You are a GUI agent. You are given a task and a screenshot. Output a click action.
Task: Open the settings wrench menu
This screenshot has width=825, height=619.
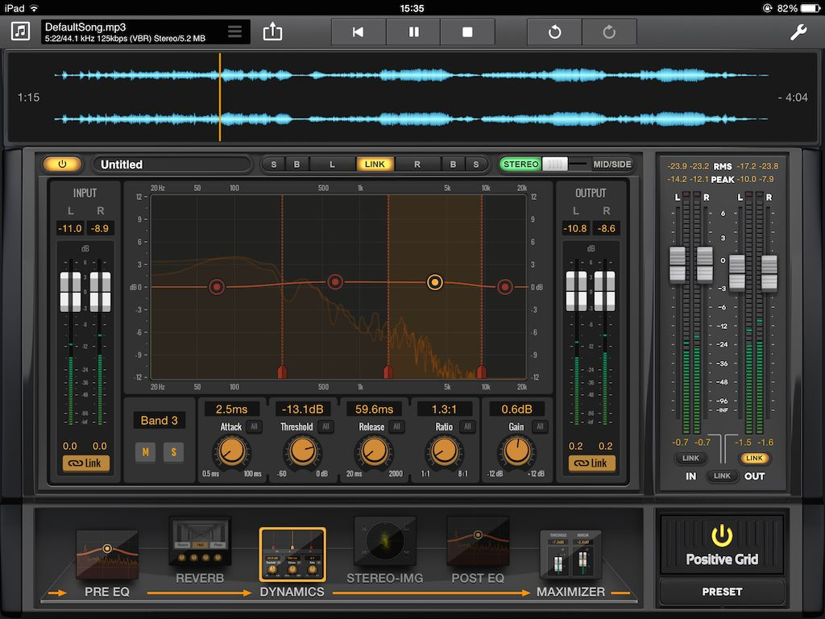tap(798, 31)
